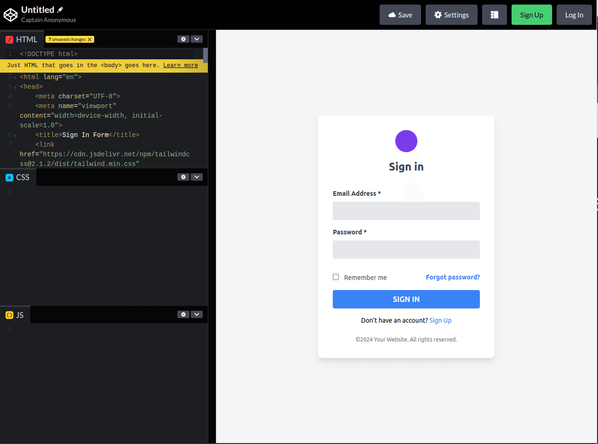Open the HTML editor settings gear

183,38
